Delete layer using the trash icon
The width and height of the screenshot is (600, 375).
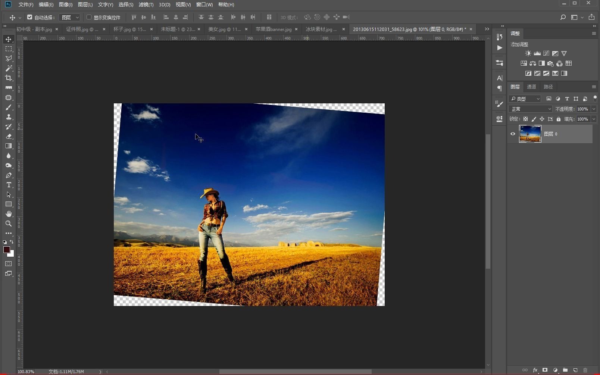585,370
